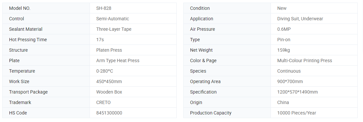Image resolution: width=363 pixels, height=122 pixels.
Task: Select the 1200*570*1490mm specification value
Action: coord(298,92)
